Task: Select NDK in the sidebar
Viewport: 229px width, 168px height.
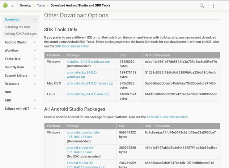Action: [x=8, y=92]
